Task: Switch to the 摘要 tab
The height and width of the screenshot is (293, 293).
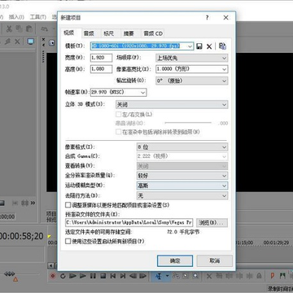Action: click(129, 33)
